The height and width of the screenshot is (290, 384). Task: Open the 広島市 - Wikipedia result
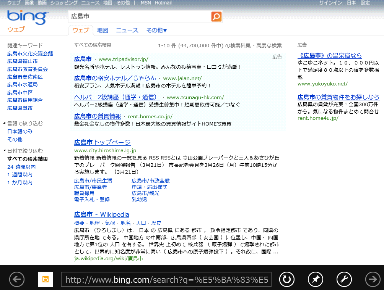click(x=102, y=214)
